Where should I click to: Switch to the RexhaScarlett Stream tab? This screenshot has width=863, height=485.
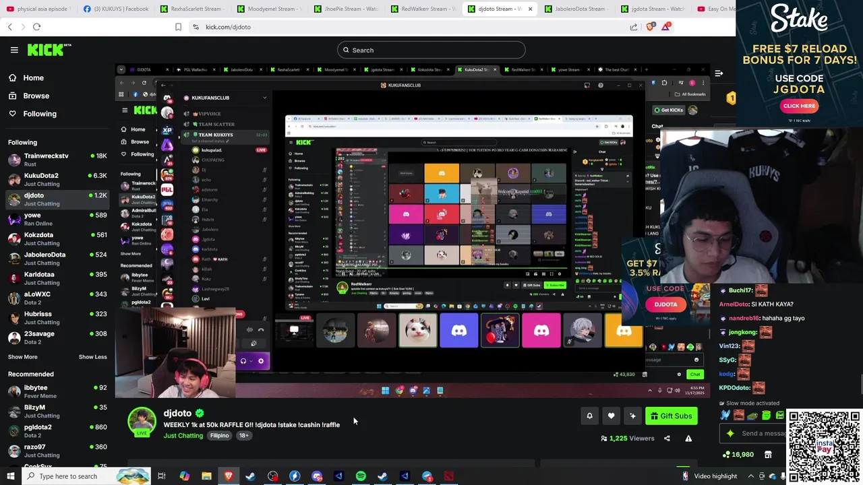coord(194,9)
